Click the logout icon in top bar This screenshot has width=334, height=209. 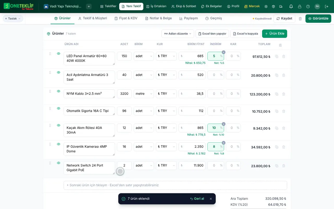(326, 6)
